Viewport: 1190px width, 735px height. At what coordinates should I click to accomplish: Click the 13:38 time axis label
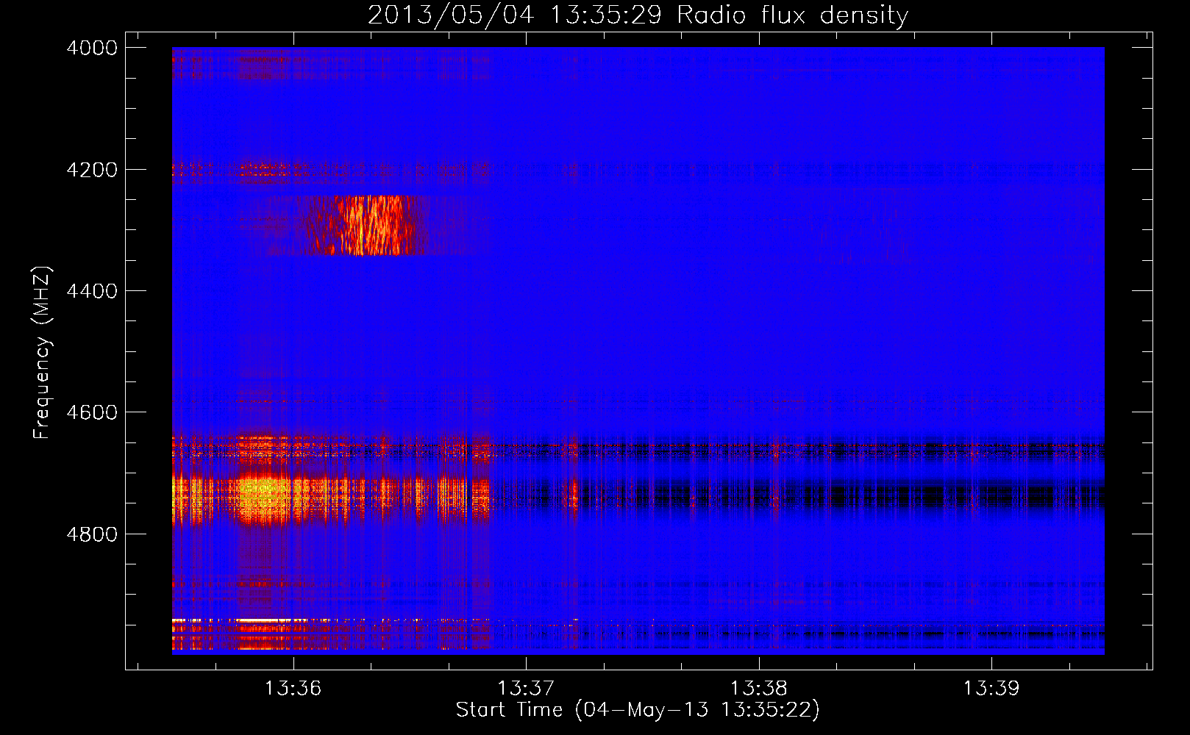759,689
